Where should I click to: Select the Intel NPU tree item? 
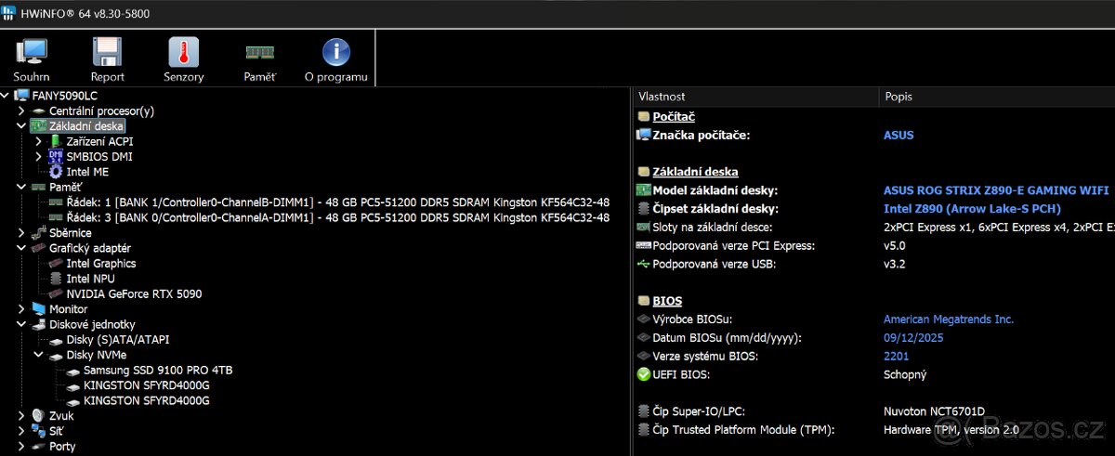pos(90,278)
